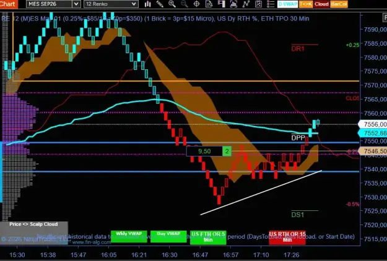Click the 7525,00 price axis label
Viewport: 387px width, 261px height.
click(x=375, y=211)
